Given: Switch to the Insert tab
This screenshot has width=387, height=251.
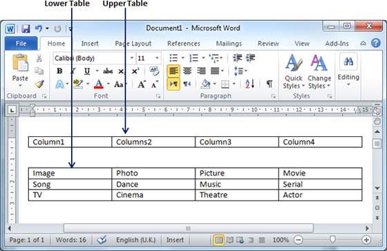Looking at the screenshot, I should tap(90, 44).
